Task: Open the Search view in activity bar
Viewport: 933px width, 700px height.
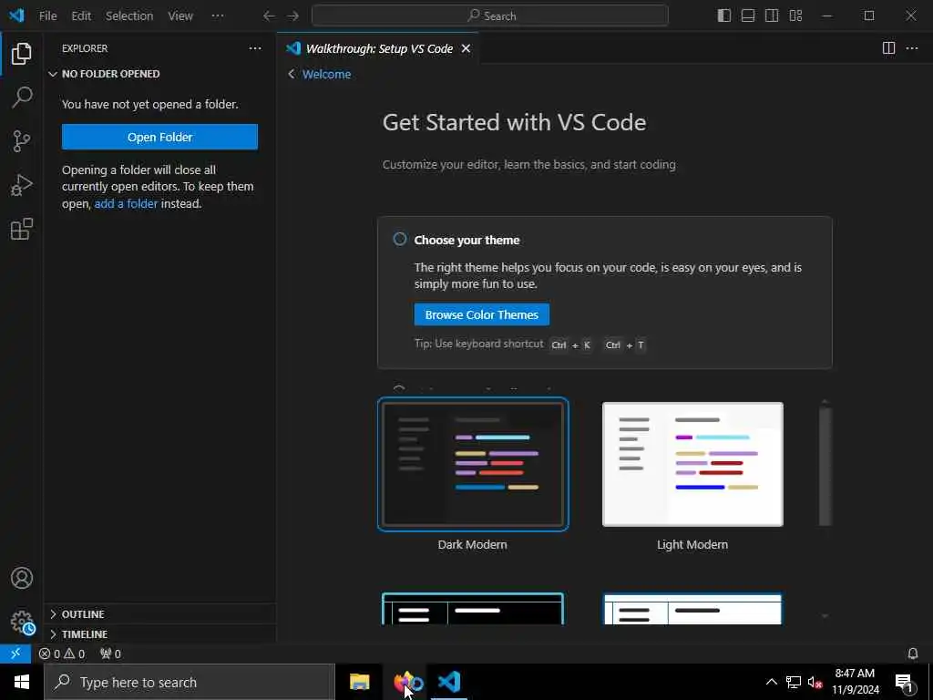Action: pyautogui.click(x=22, y=97)
